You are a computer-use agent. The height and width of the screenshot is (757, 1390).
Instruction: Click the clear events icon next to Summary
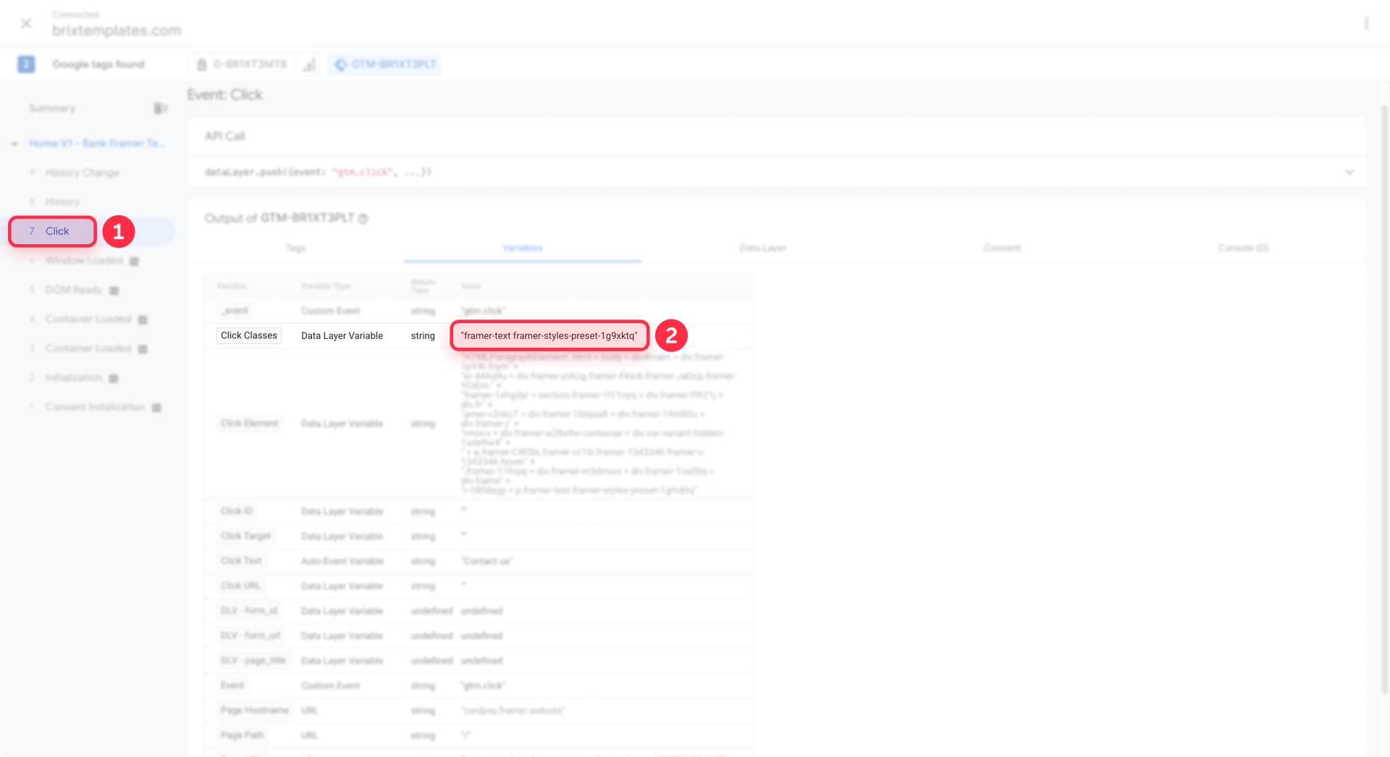(160, 108)
